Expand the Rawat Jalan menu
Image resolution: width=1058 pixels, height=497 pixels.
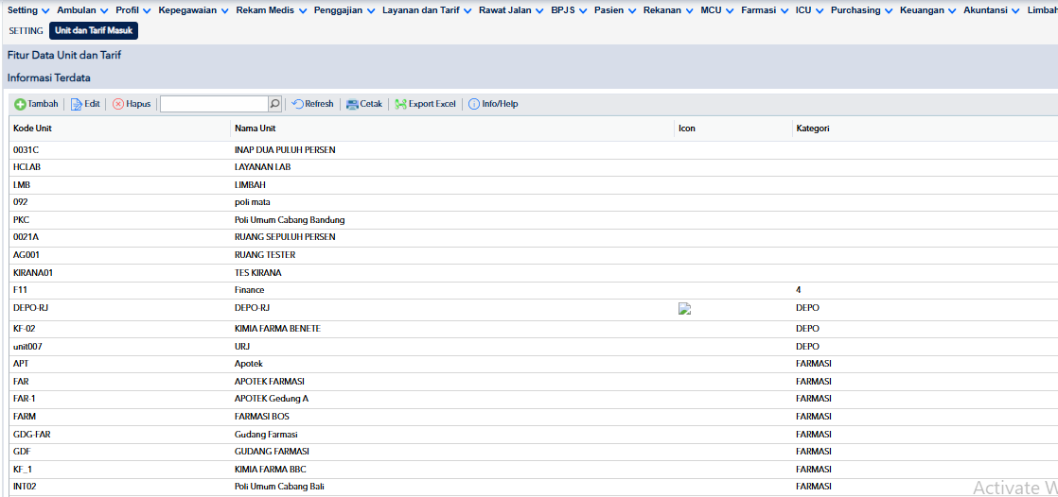click(x=511, y=10)
